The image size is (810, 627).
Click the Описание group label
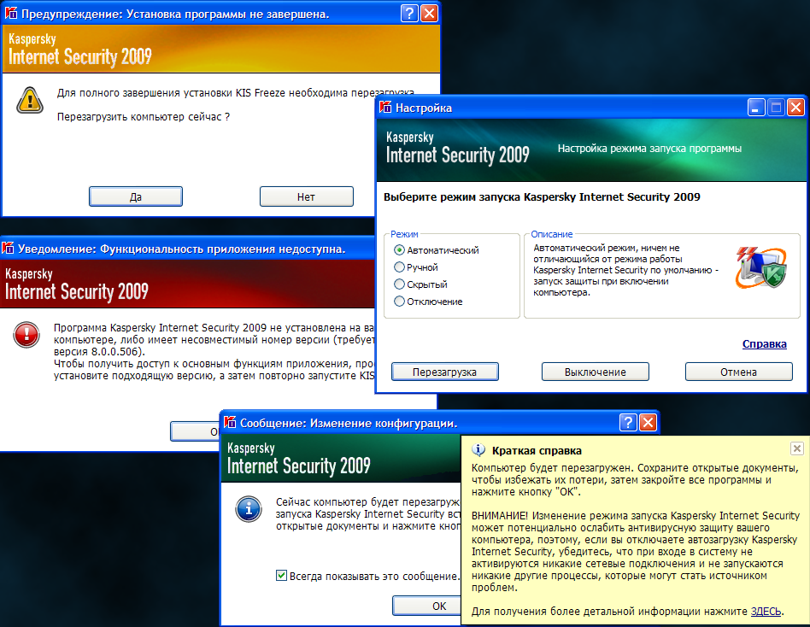[x=552, y=234]
